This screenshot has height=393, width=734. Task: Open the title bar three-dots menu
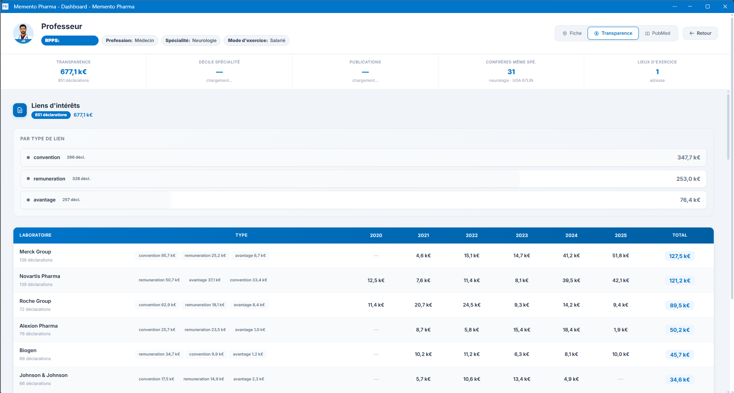click(675, 6)
